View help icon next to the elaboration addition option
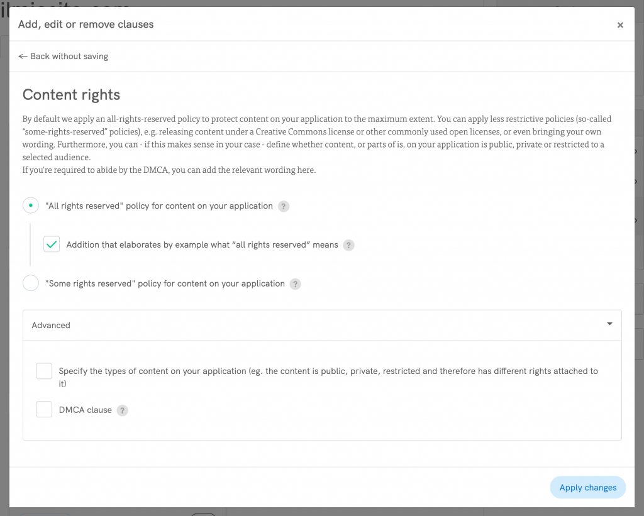Image resolution: width=644 pixels, height=516 pixels. click(349, 245)
